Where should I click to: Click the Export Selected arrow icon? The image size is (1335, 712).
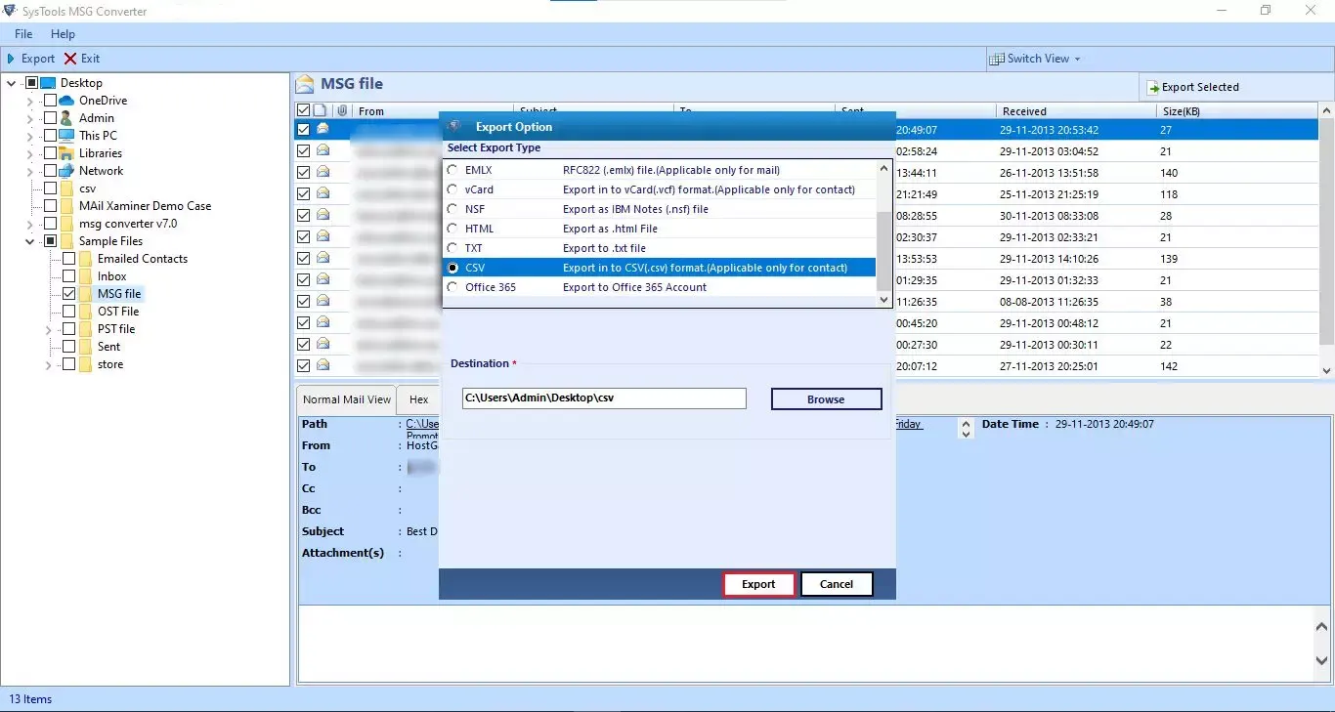[x=1153, y=87]
